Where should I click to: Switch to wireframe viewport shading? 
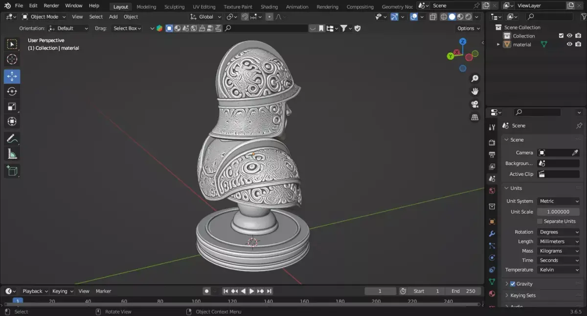coord(444,17)
